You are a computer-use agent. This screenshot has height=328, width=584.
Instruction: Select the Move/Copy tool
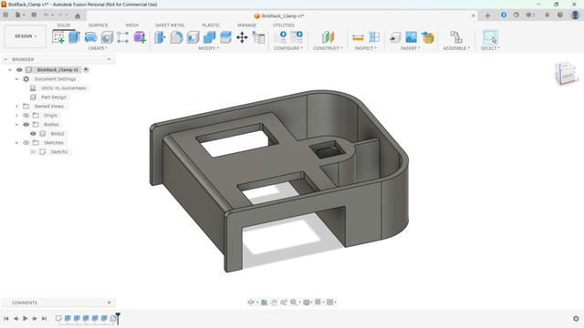click(x=242, y=37)
